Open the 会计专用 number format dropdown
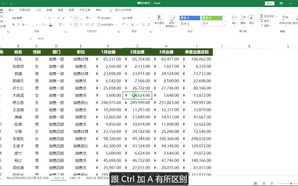The height and width of the screenshot is (186, 298). 149,18
